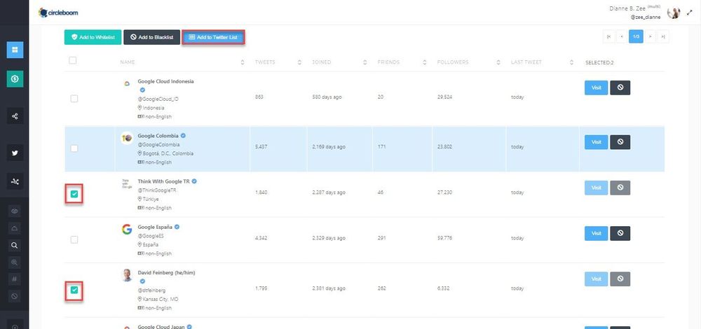Screen dimensions: 701x329
Task: Click the 2,169 days ago cell
Action: tap(329, 147)
